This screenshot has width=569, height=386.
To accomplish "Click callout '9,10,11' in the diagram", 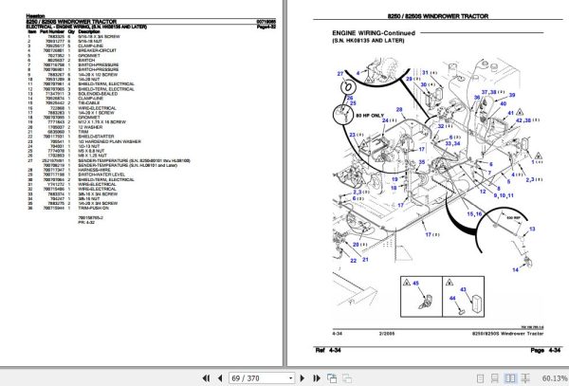I will [504, 195].
